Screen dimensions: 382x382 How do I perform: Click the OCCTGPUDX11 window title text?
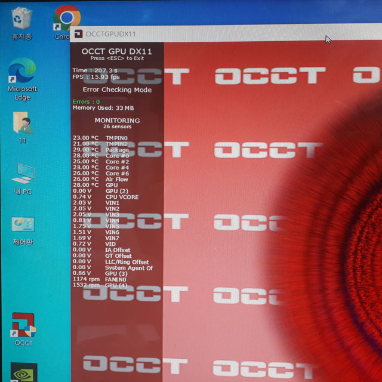click(110, 34)
